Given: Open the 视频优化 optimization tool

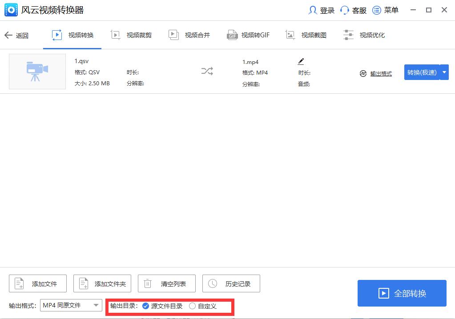Looking at the screenshot, I should point(364,35).
